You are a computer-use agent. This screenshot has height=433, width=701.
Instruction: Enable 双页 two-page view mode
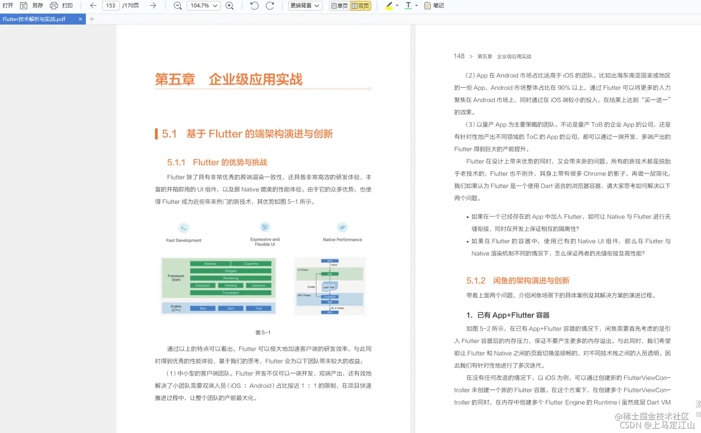tap(360, 6)
